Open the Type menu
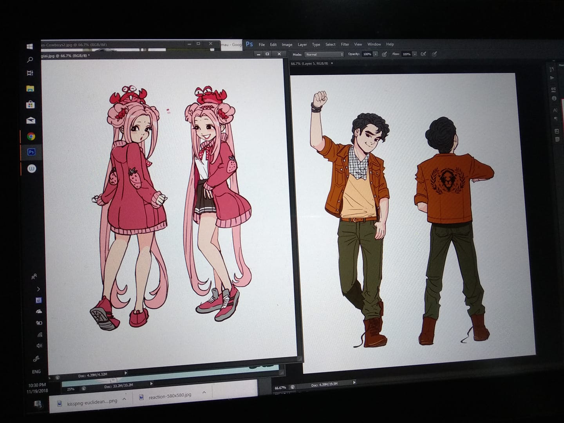This screenshot has height=423, width=564. (x=316, y=45)
